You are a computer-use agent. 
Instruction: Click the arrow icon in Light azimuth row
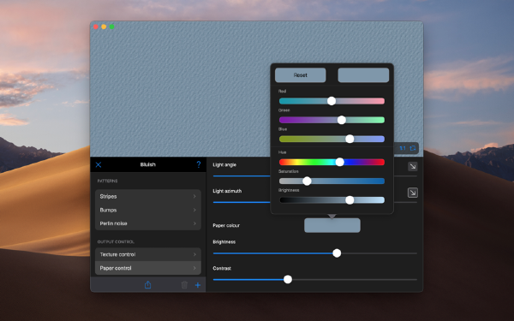coord(413,193)
